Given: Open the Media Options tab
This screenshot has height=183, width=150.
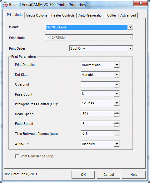Looking at the screenshot, I should point(37,15).
